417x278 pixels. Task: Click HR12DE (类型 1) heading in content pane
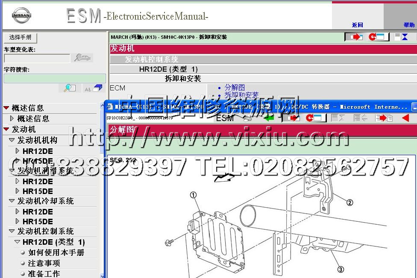click(x=168, y=69)
